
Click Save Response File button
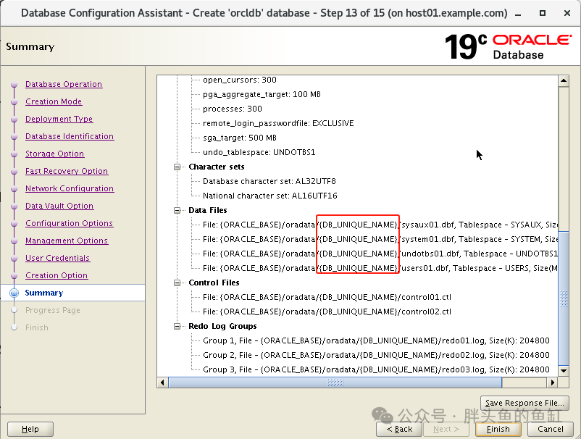tap(524, 403)
